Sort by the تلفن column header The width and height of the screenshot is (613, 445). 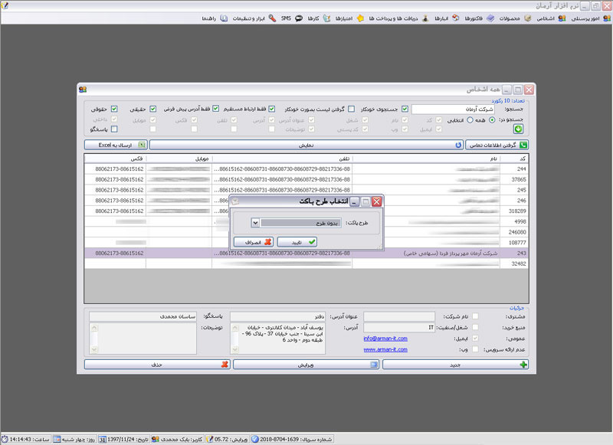[282, 159]
